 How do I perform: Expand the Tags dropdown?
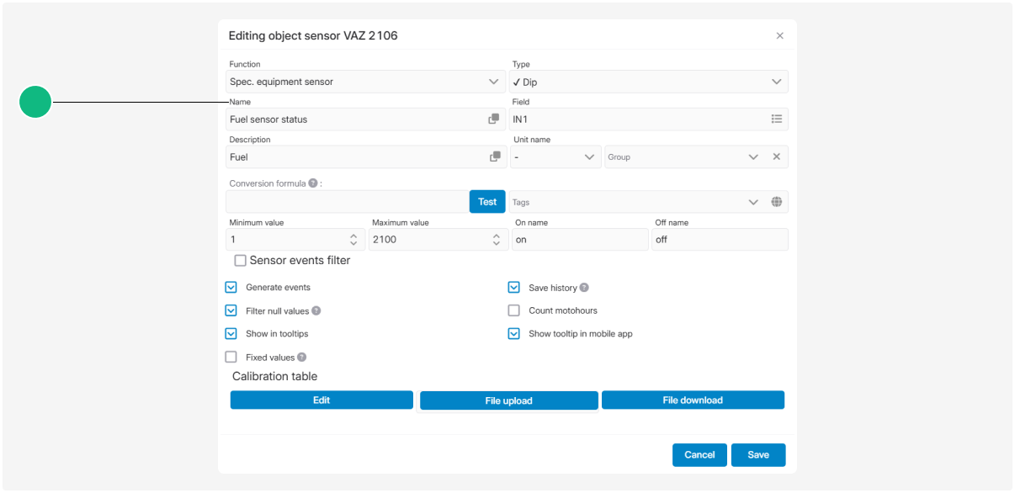(x=752, y=202)
